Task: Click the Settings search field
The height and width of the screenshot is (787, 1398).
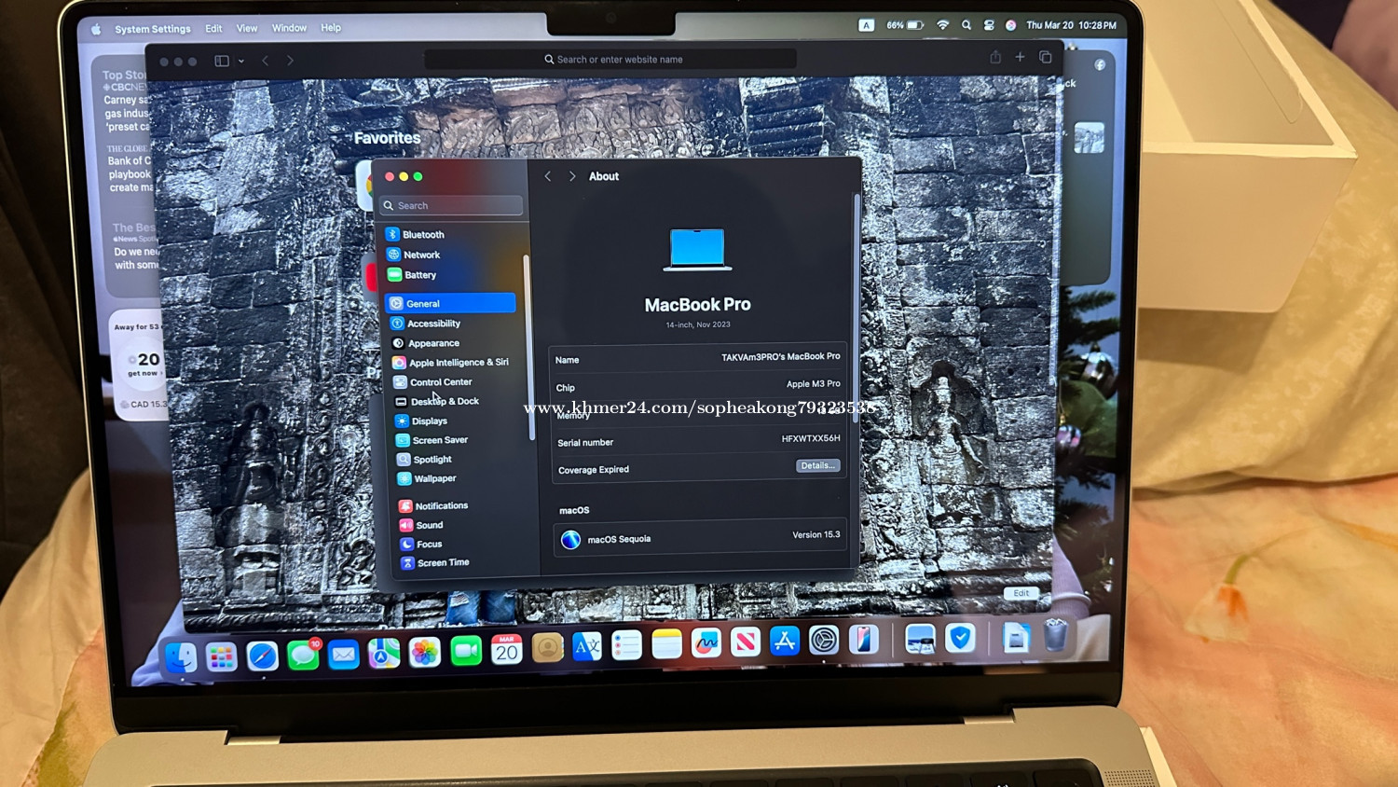Action: (x=451, y=205)
